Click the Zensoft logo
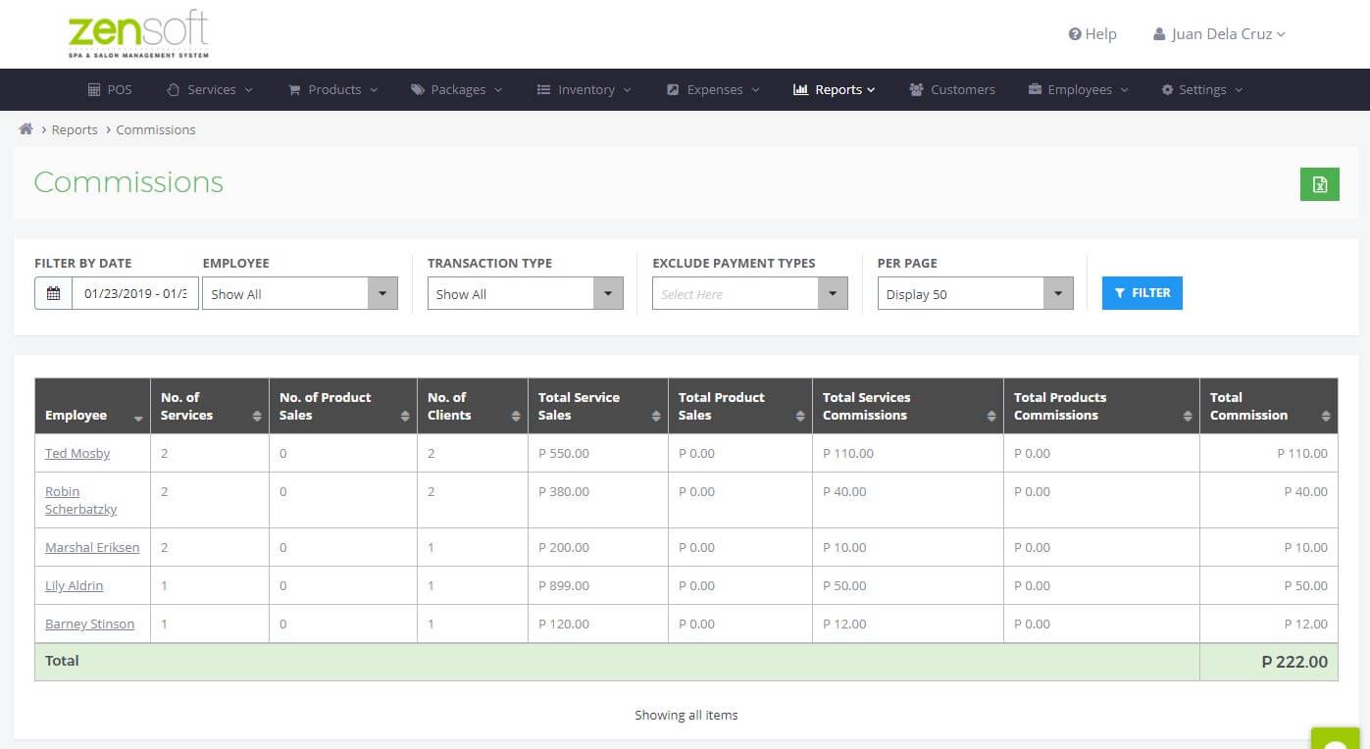This screenshot has height=749, width=1370. click(138, 34)
